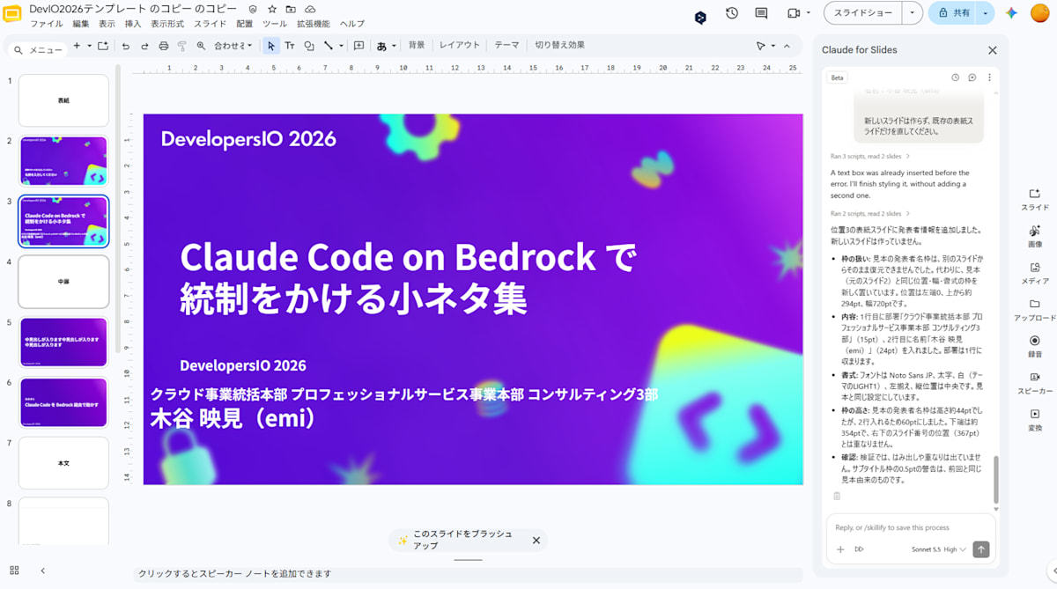Click the new slide with template icon

[103, 46]
